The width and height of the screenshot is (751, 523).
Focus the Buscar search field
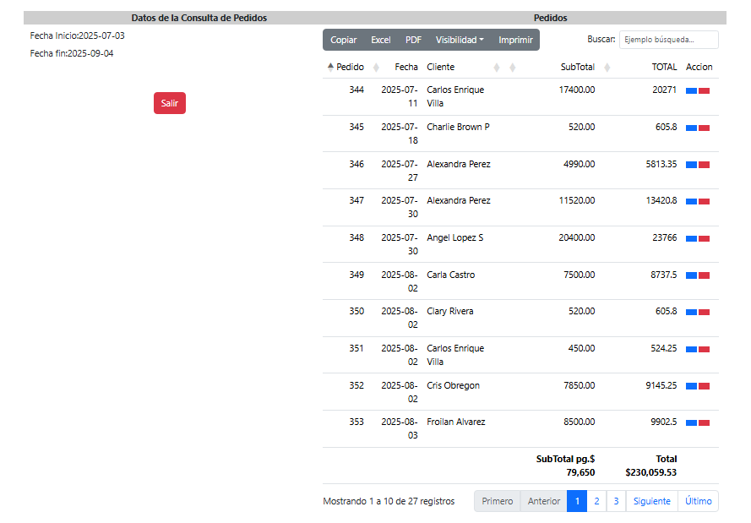coord(668,40)
